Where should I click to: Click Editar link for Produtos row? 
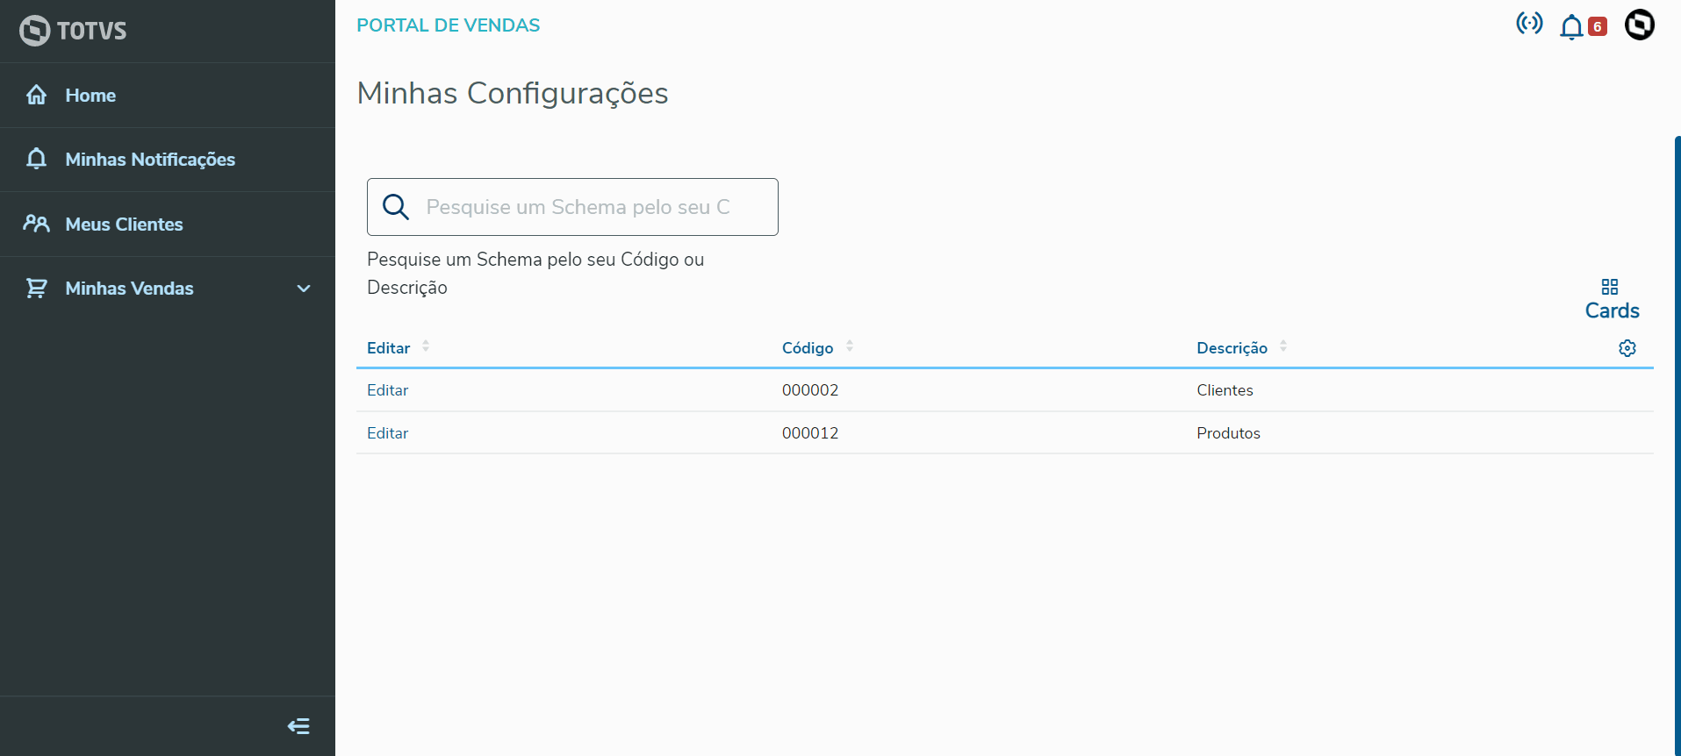tap(388, 433)
